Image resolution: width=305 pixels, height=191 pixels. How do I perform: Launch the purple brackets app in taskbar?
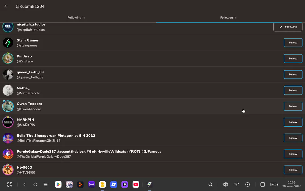click(91, 184)
